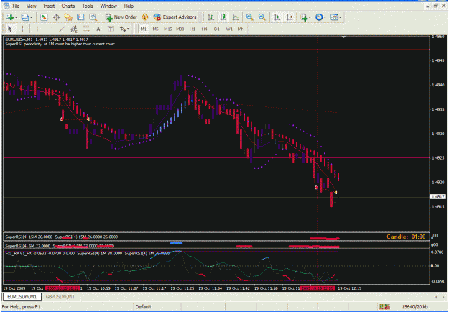Click the FXI_RAVI_FX indicator sub-window

pos(216,267)
